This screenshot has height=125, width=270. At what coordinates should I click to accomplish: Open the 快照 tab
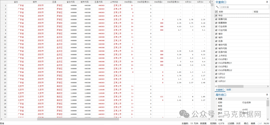[x=229, y=90]
